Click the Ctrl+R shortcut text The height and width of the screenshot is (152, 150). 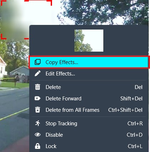[135, 124]
